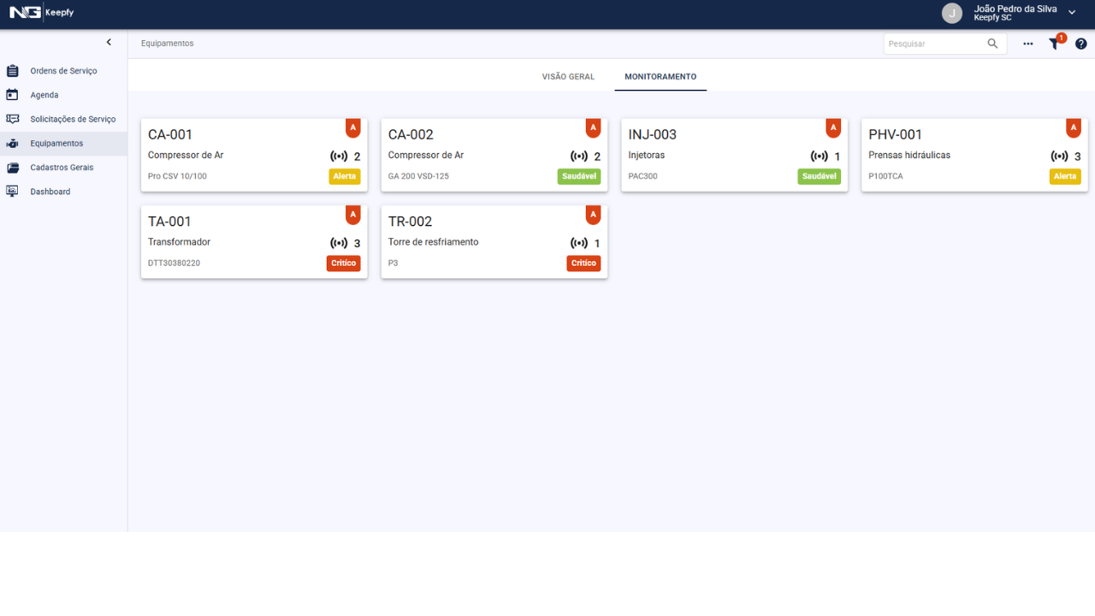This screenshot has width=1095, height=616.
Task: Click the red A badge on PHV-001
Action: (x=1074, y=127)
